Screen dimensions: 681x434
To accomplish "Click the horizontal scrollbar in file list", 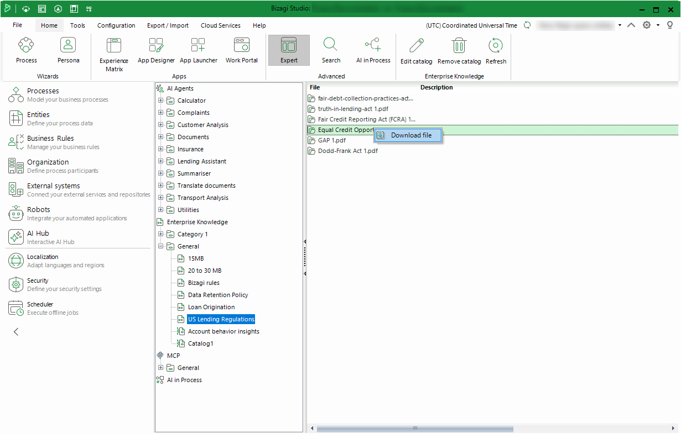I will [415, 429].
